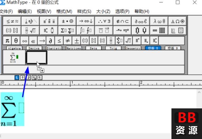The image size is (202, 139).
Task: Open the spaces and ellipses palette
Action: coord(31,21)
